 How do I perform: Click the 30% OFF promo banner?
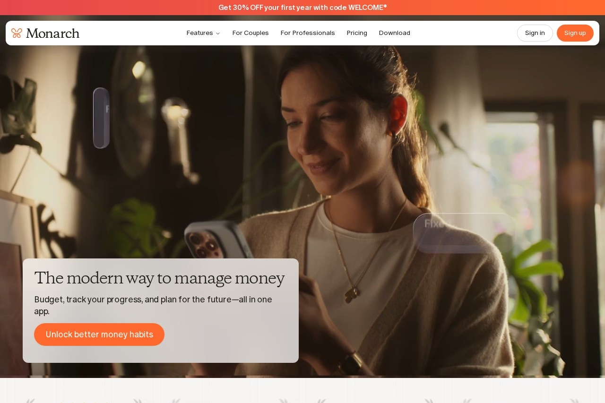pos(302,8)
